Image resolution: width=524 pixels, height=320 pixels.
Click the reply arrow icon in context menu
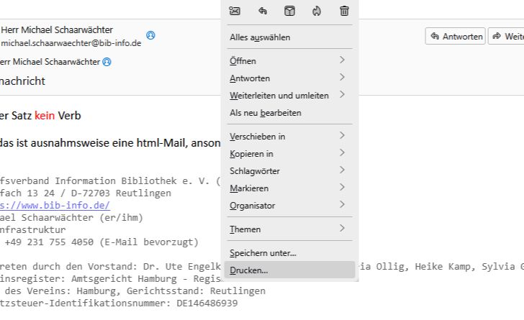(263, 11)
